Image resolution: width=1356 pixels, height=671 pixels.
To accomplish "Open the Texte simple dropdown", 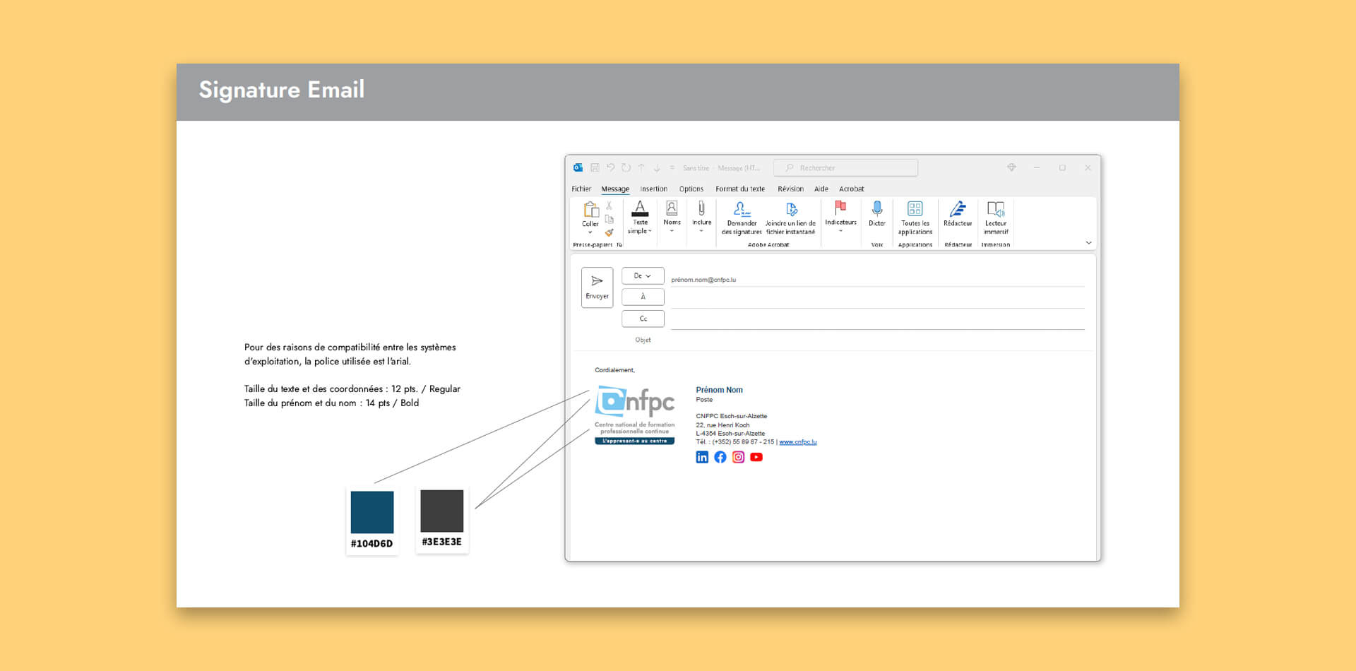I will click(640, 218).
